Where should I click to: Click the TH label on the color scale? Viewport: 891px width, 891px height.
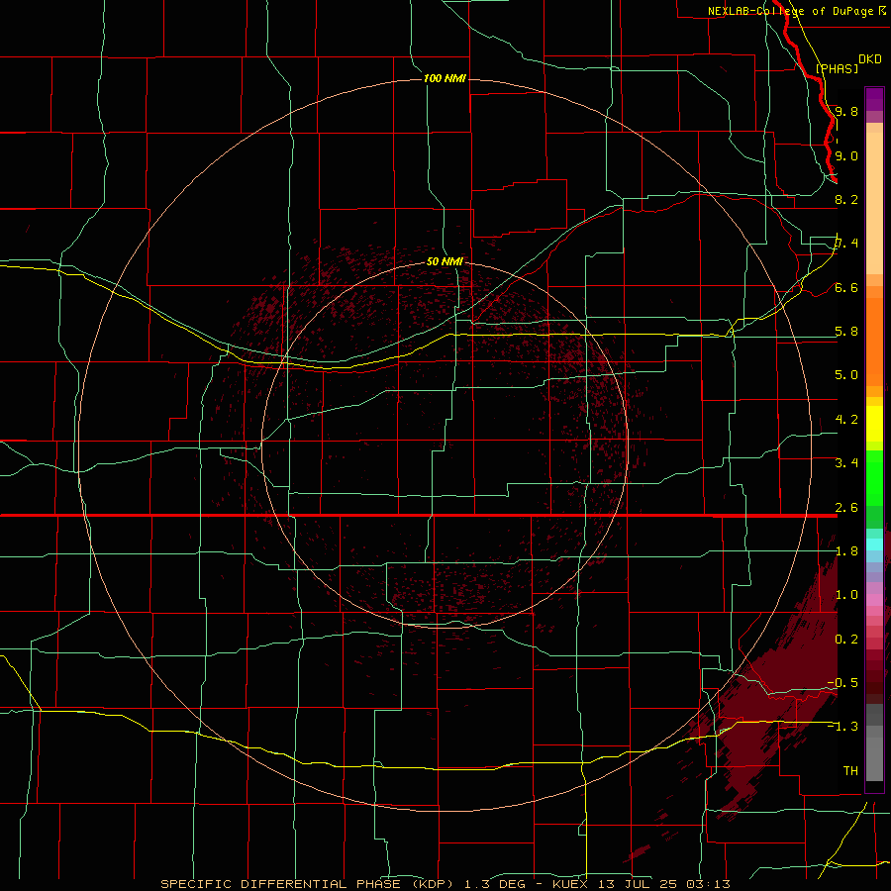850,771
